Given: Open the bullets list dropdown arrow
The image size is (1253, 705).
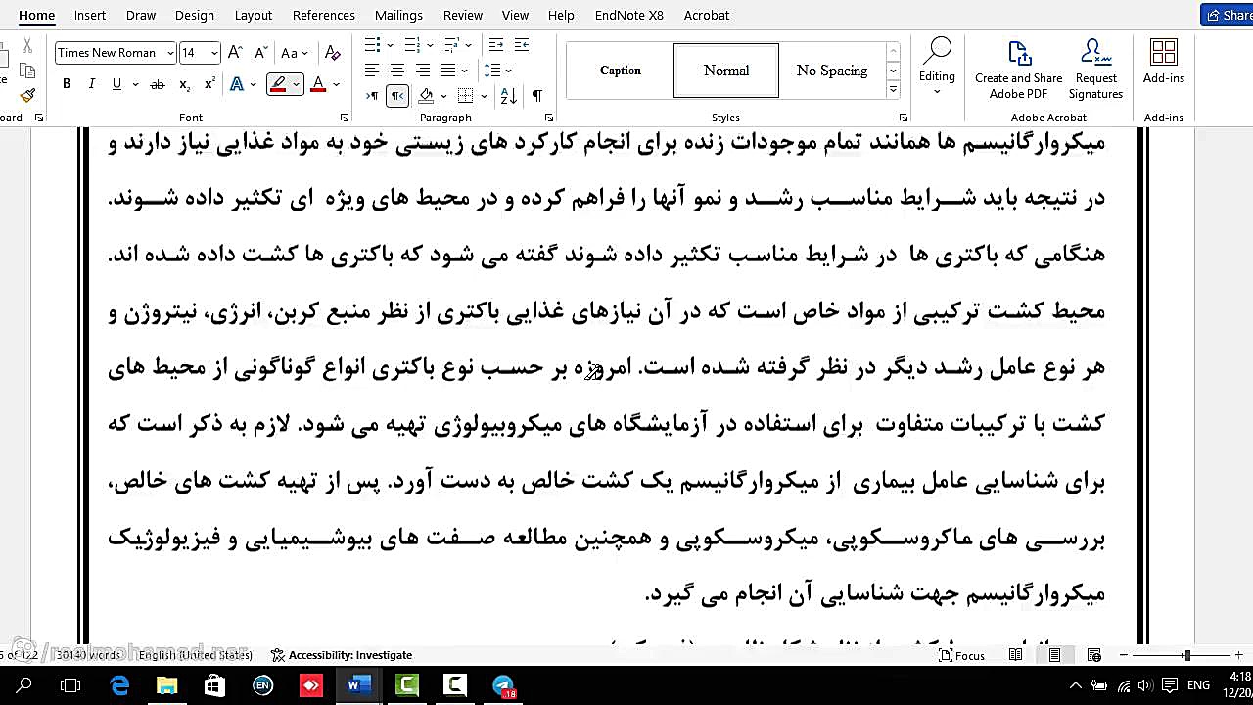Looking at the screenshot, I should tap(390, 45).
